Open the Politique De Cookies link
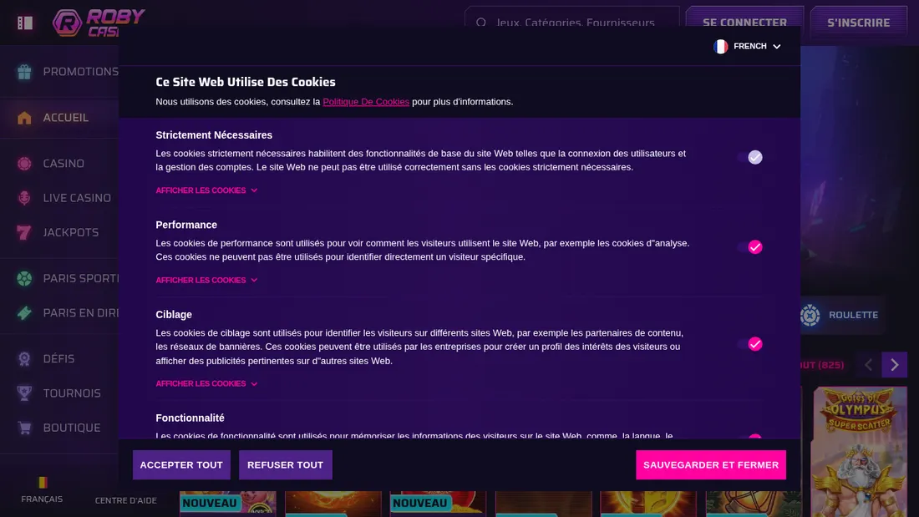919x517 pixels. [x=366, y=102]
